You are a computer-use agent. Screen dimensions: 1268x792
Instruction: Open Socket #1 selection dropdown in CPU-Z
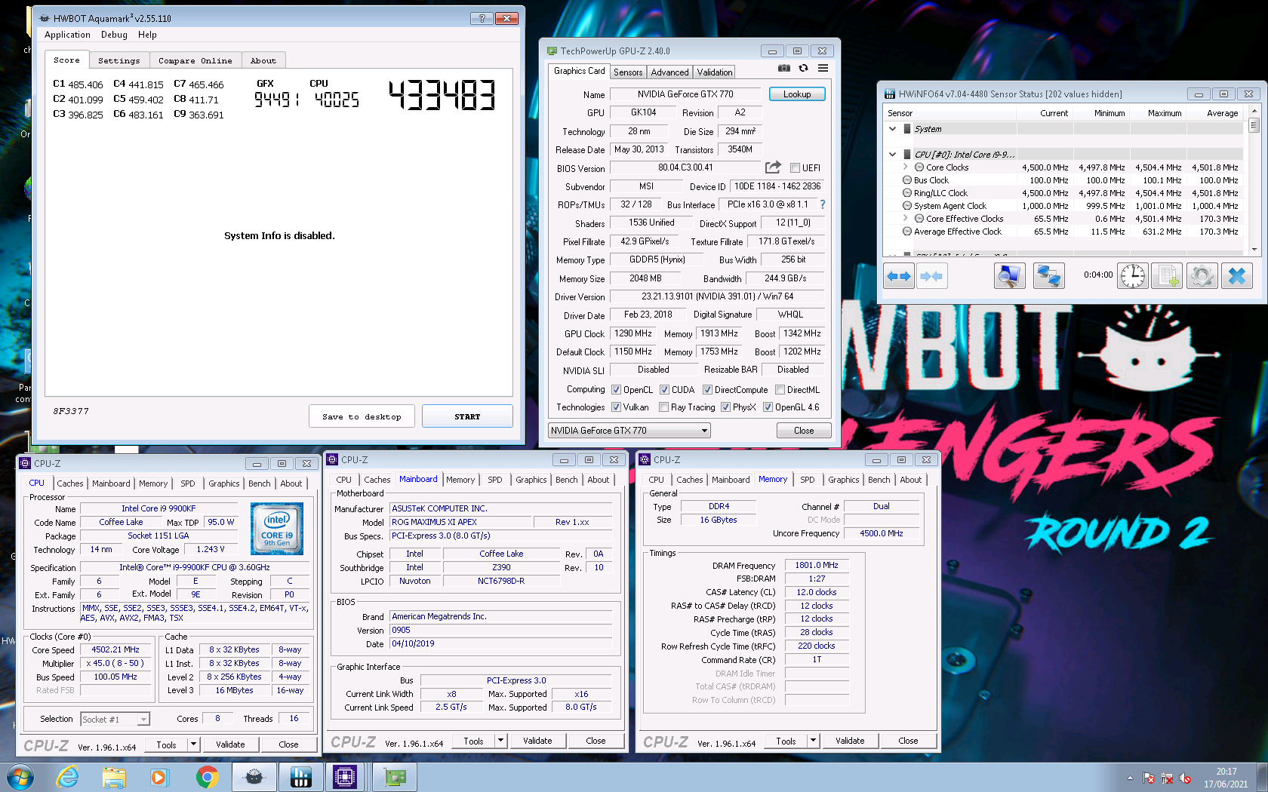[x=115, y=720]
